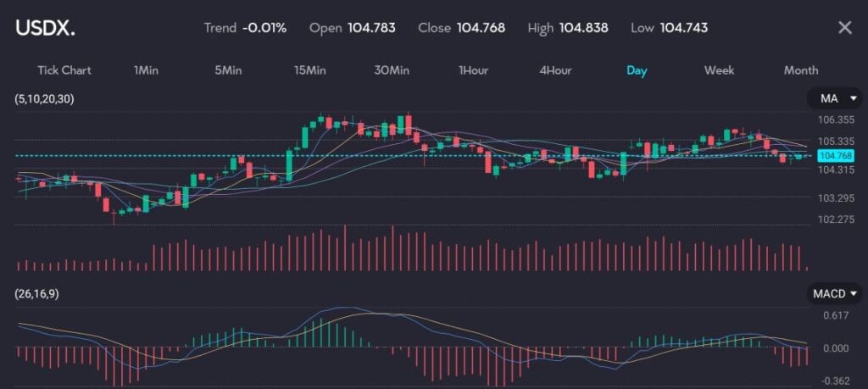
Task: Show the Month timeframe chart
Action: (800, 70)
